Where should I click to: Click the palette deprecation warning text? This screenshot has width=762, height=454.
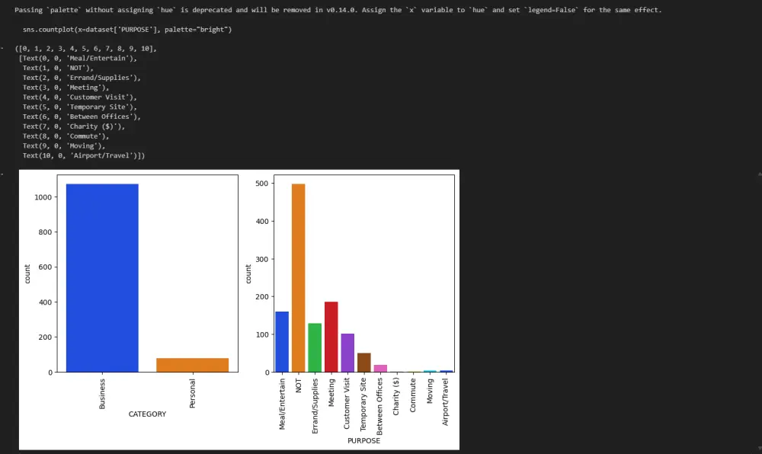[x=338, y=10]
